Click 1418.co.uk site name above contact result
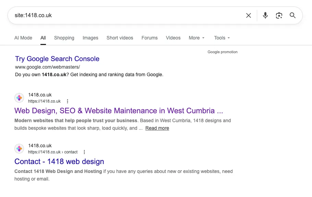This screenshot has height=197, width=312. point(40,146)
